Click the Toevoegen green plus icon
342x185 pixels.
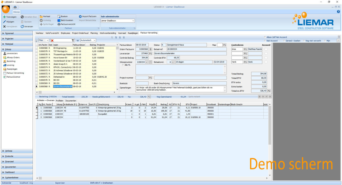4,17
